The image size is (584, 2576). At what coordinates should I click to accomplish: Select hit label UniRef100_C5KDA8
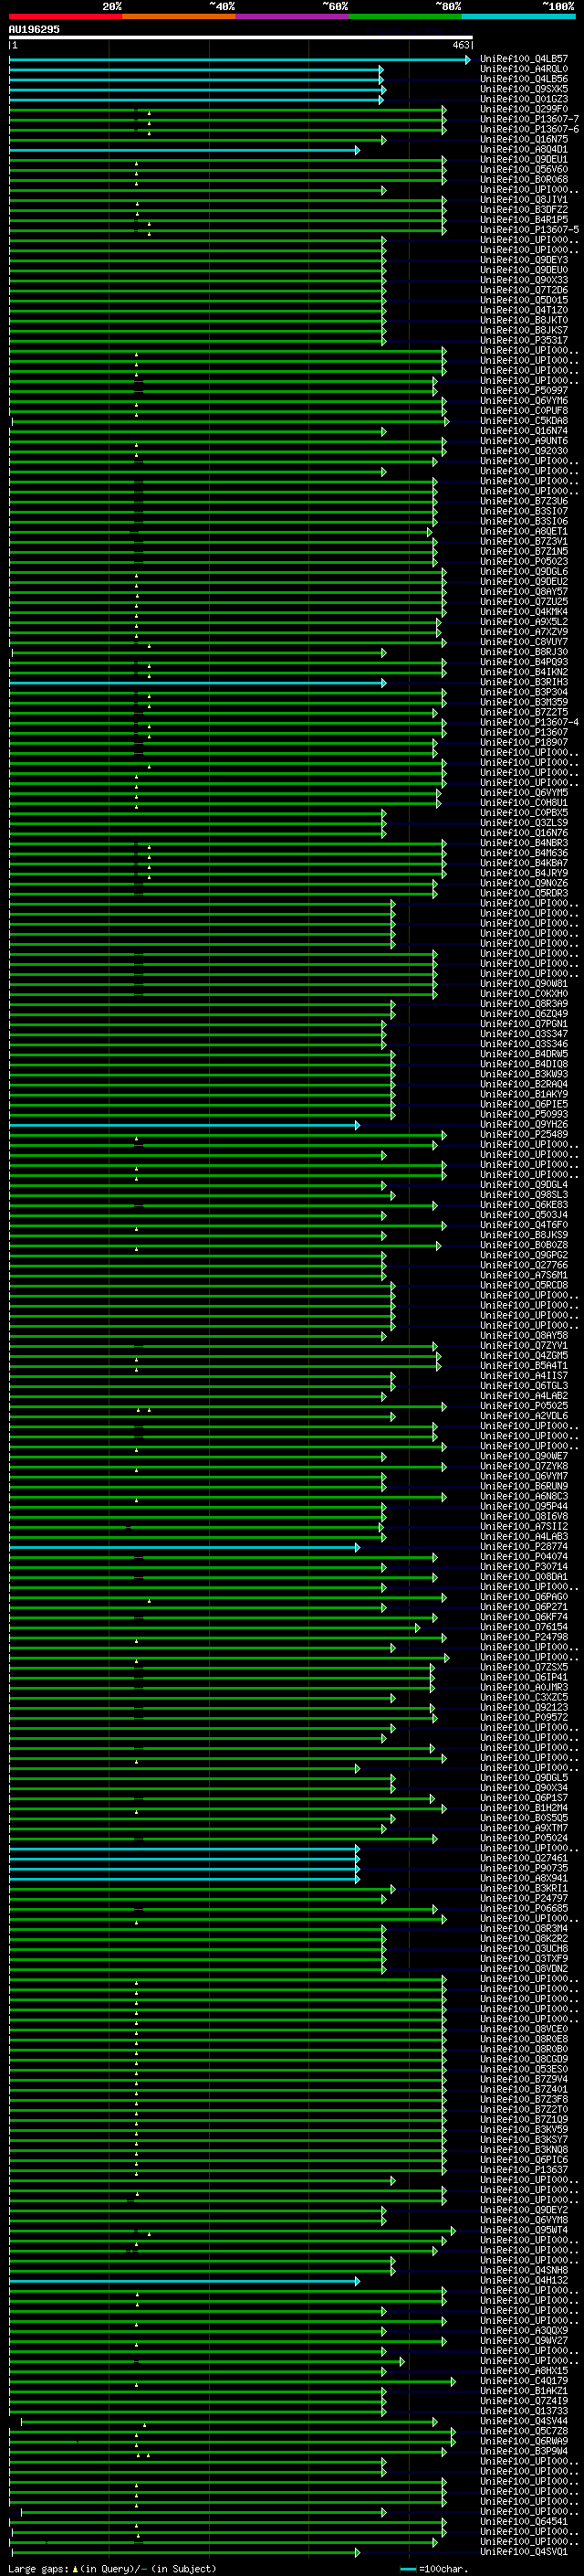click(x=524, y=420)
